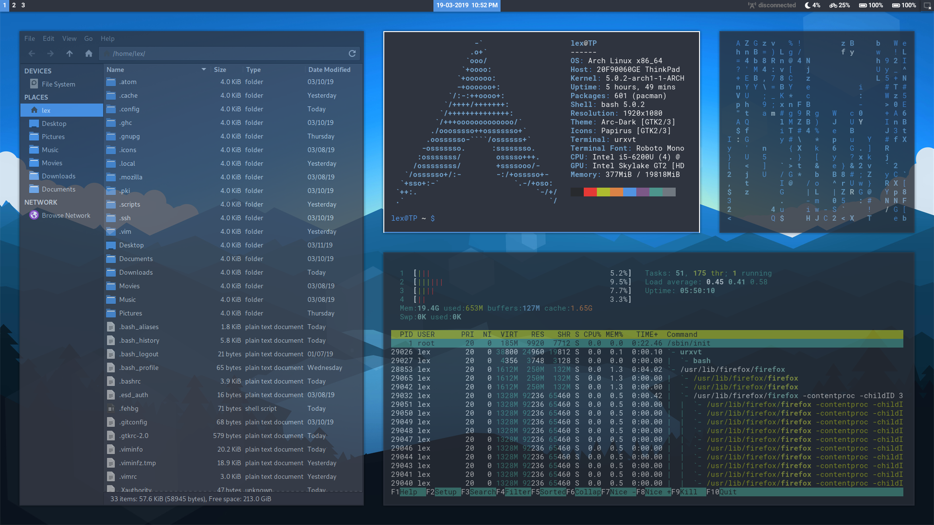Open the View menu

69,38
